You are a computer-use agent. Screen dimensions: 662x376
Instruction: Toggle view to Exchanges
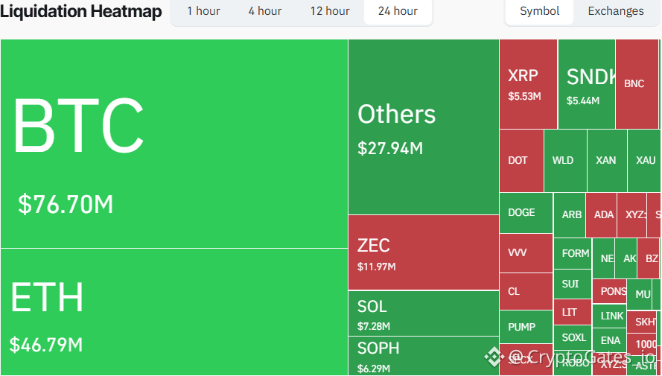coord(616,11)
